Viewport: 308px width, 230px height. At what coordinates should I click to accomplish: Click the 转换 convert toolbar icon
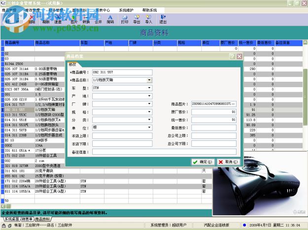click(x=86, y=19)
